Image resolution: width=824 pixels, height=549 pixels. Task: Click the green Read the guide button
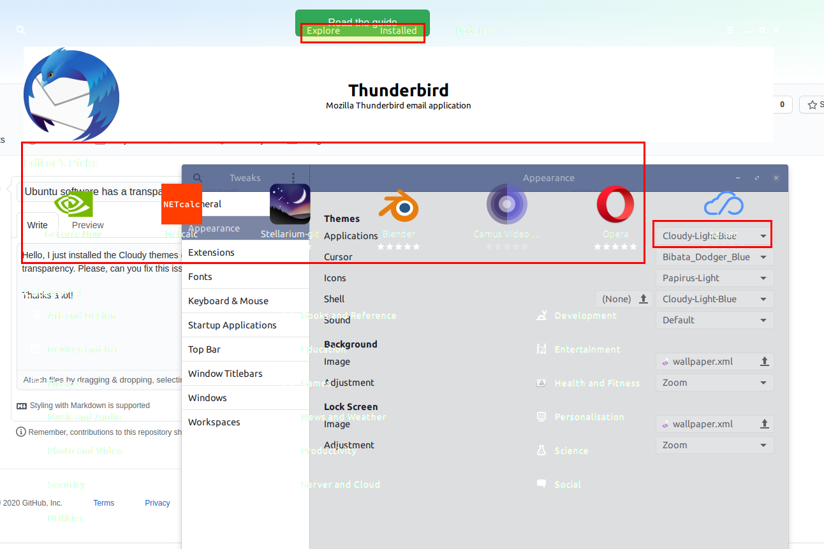point(362,22)
